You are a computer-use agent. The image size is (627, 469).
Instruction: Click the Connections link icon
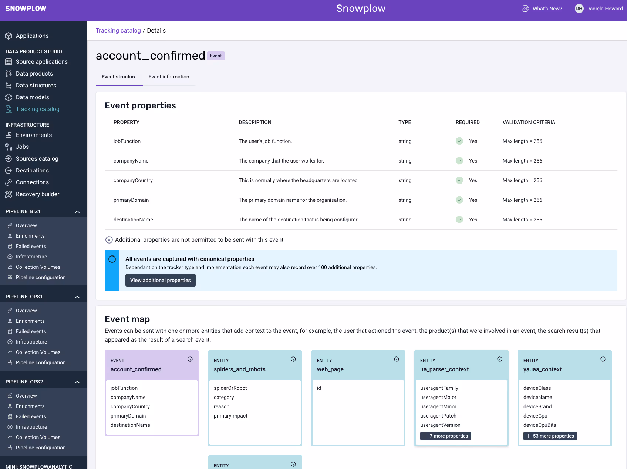coord(9,182)
